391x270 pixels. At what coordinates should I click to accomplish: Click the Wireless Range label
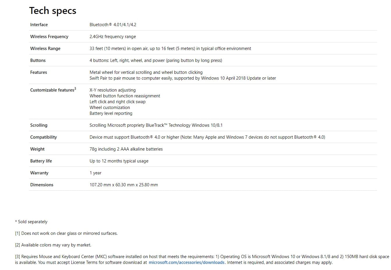[45, 49]
